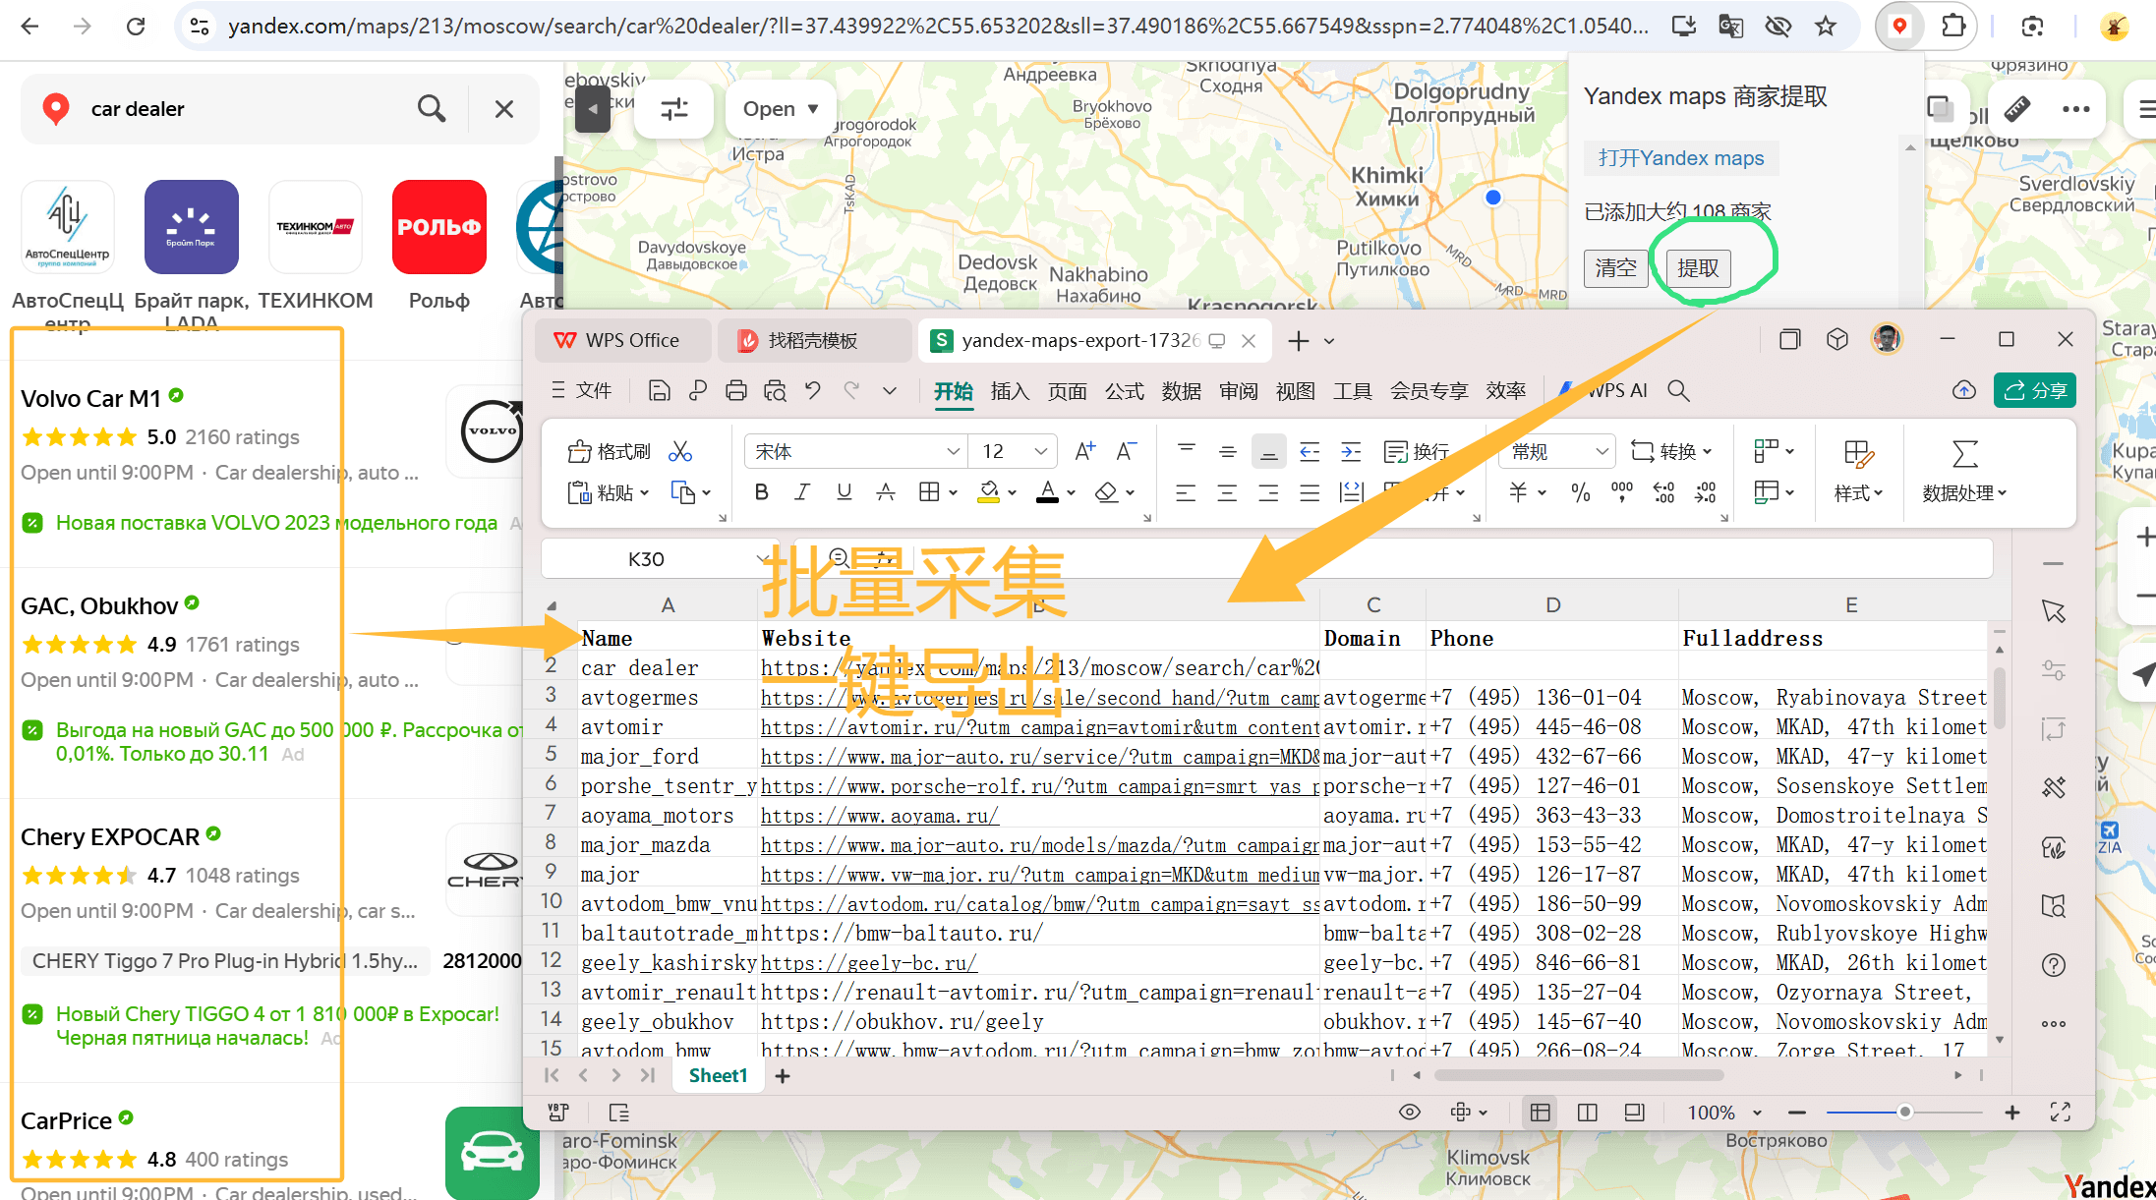Apply yellow fill color
This screenshot has height=1200, width=2156.
tap(988, 492)
